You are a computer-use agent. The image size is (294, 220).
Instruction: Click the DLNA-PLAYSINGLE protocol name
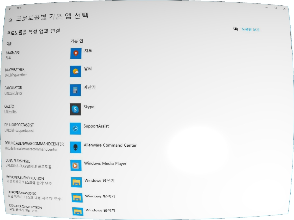point(18,161)
